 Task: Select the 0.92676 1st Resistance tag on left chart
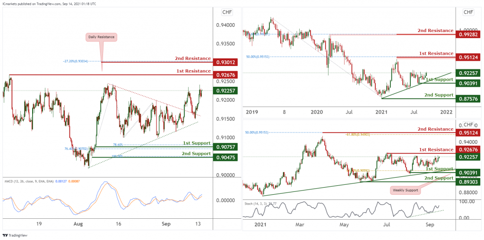point(226,75)
